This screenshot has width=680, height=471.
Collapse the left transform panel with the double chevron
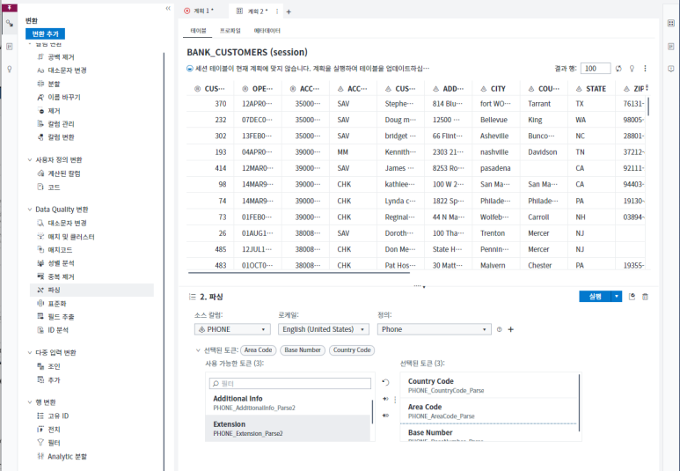tap(168, 8)
